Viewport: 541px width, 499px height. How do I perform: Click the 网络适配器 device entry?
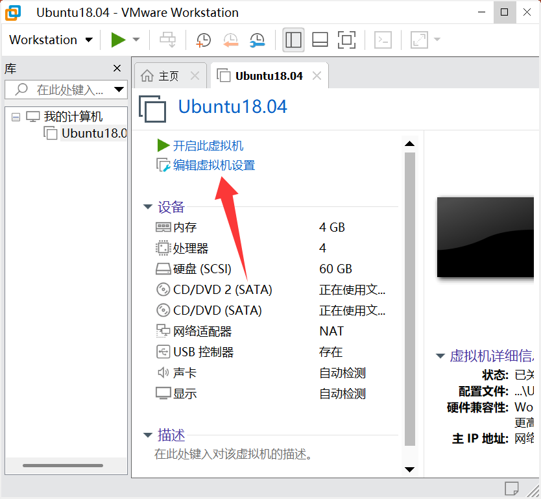click(202, 332)
